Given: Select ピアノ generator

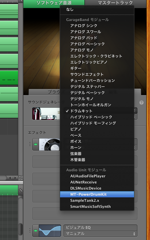Looking at the screenshot, I should click(97, 129).
